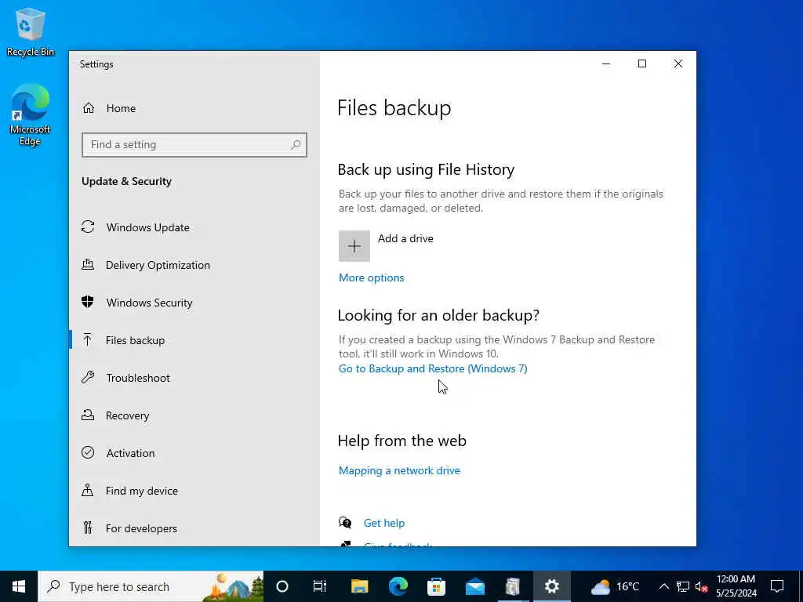Click the Get help link

384,523
